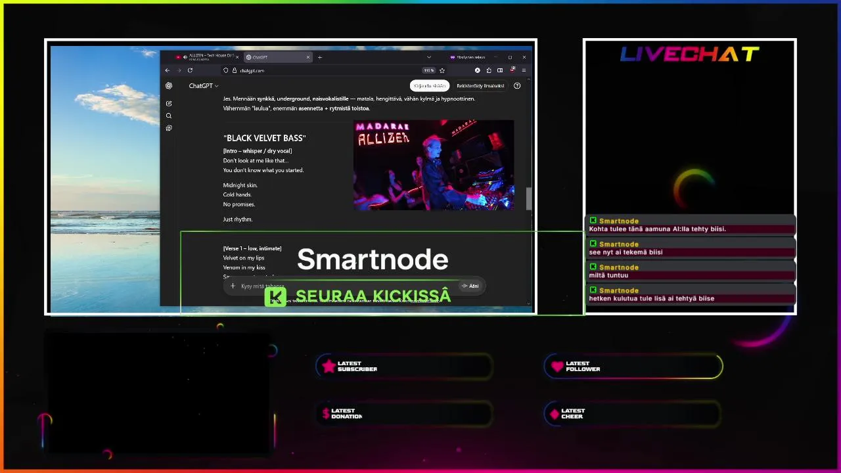The height and width of the screenshot is (473, 841).
Task: Click the help question mark icon
Action: pyautogui.click(x=517, y=85)
